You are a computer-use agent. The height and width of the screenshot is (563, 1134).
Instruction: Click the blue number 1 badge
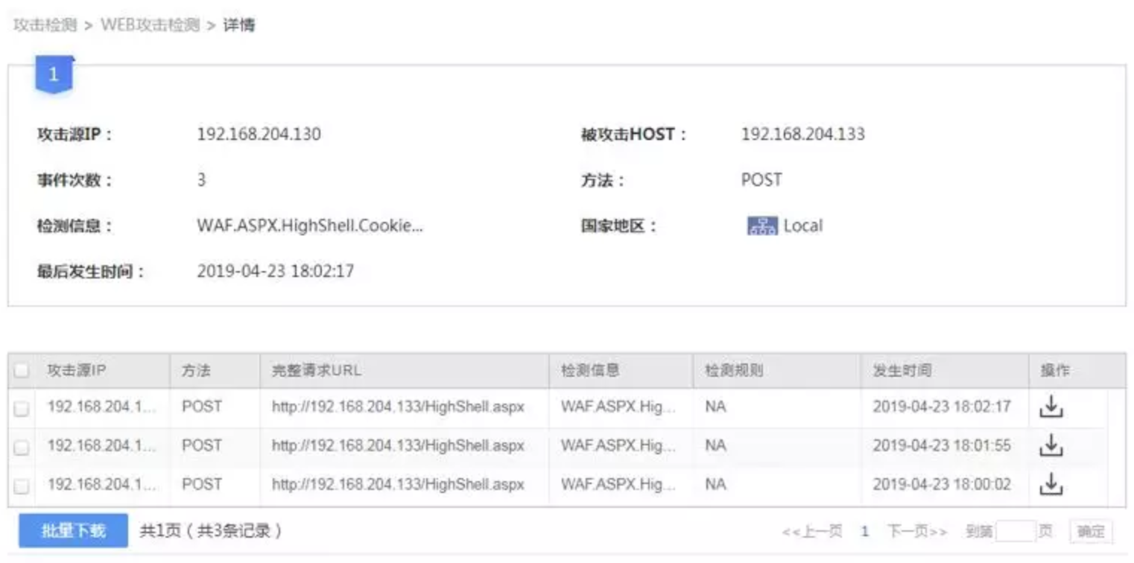pos(54,75)
